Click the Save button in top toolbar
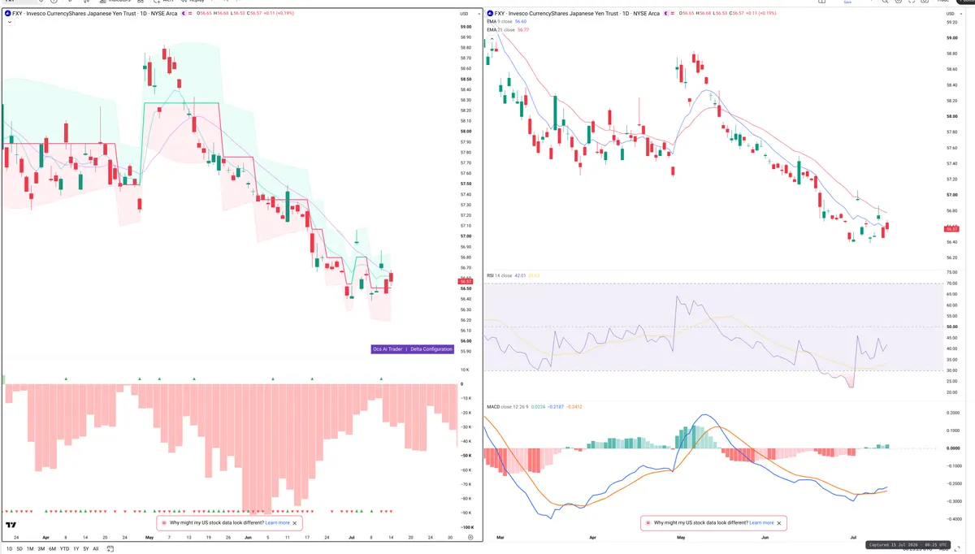The height and width of the screenshot is (554, 975). click(x=847, y=2)
